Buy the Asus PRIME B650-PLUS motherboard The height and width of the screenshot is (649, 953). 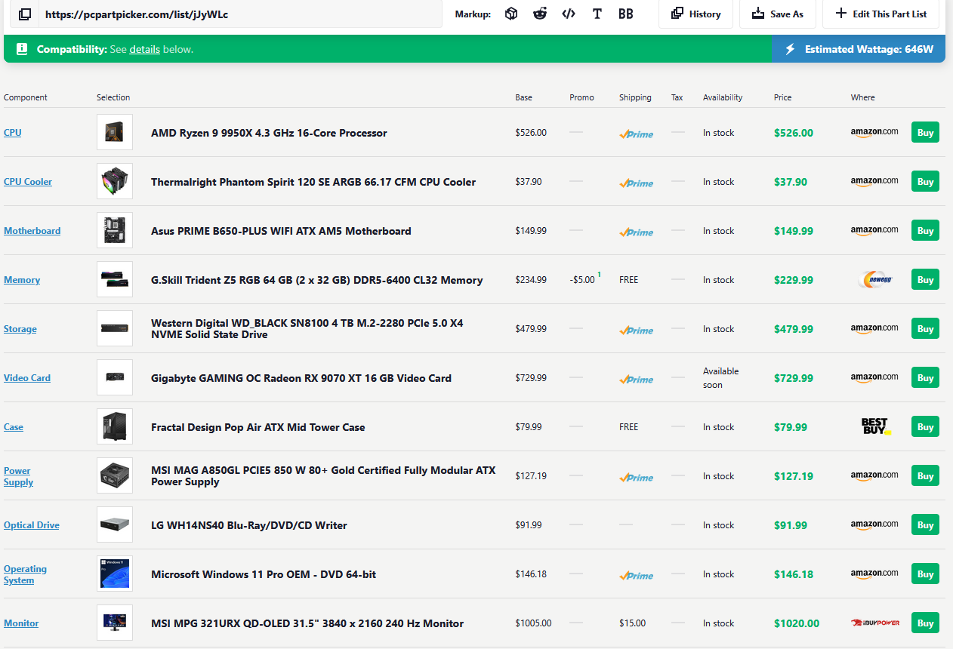click(925, 230)
